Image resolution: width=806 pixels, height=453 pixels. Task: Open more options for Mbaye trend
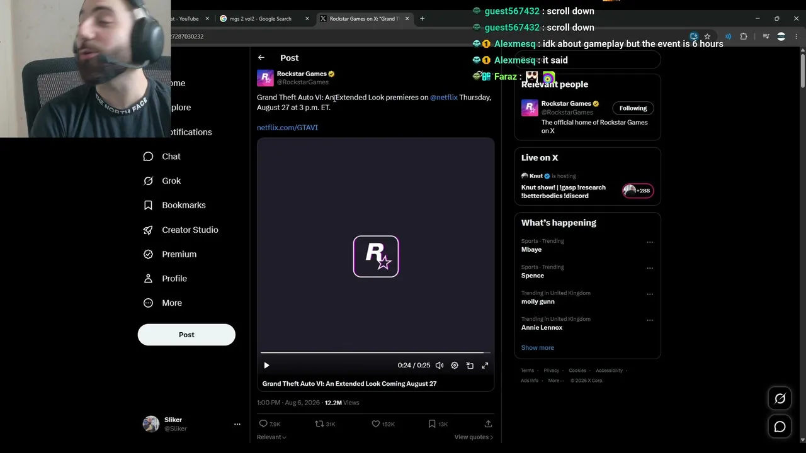click(650, 242)
